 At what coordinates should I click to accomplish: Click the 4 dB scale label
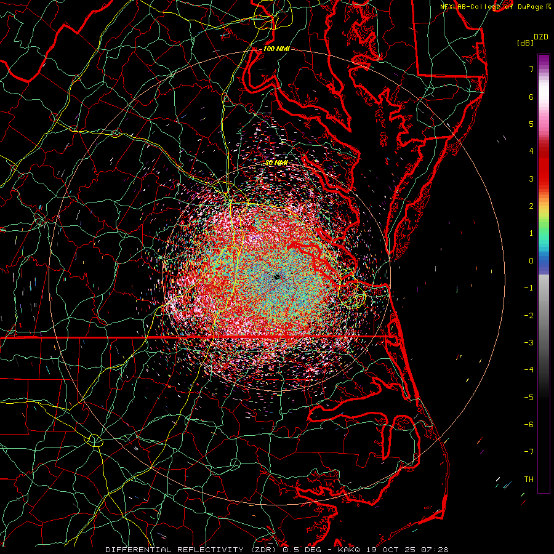point(531,151)
